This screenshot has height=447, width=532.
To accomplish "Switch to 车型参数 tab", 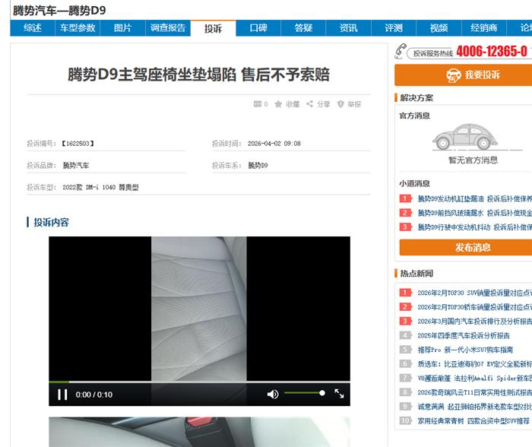I will pyautogui.click(x=78, y=28).
